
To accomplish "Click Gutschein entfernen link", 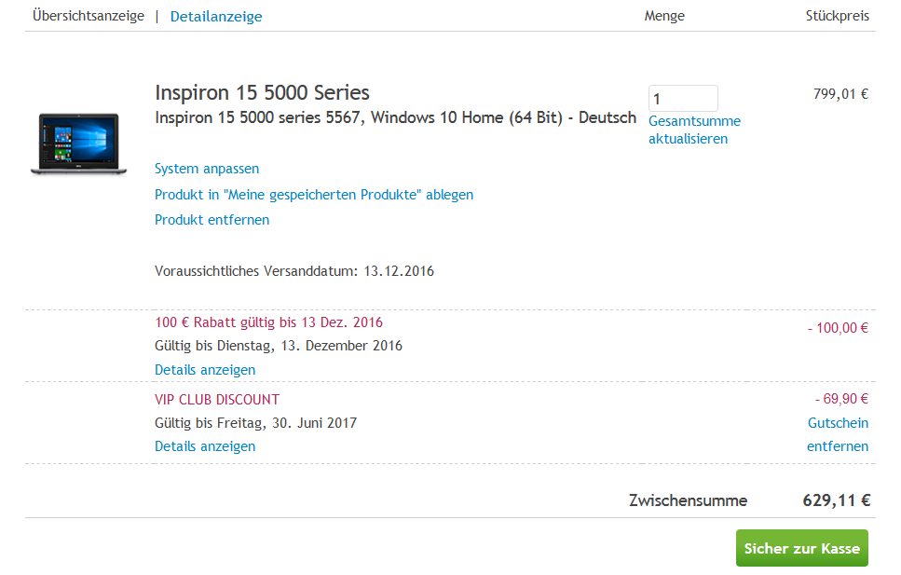I will tap(838, 434).
